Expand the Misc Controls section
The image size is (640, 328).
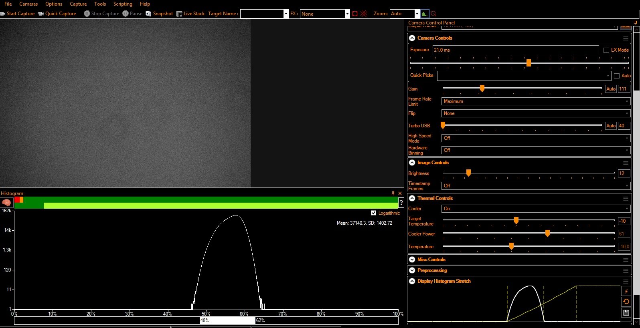(x=412, y=260)
